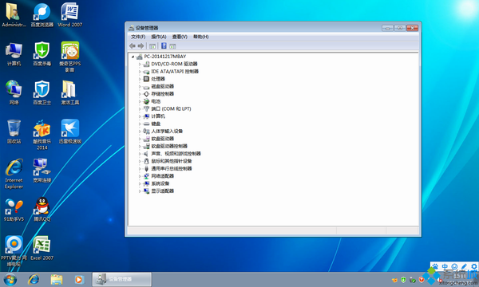Click the toolbar icon left of the Help icon
Image resolution: width=479 pixels, height=287 pixels.
(x=152, y=46)
